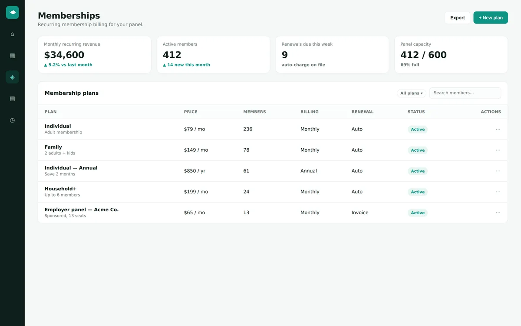
Task: Open the Home sidebar icon
Action: (x=12, y=34)
